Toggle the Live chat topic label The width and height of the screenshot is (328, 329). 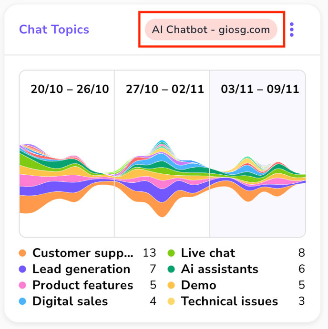click(x=208, y=253)
